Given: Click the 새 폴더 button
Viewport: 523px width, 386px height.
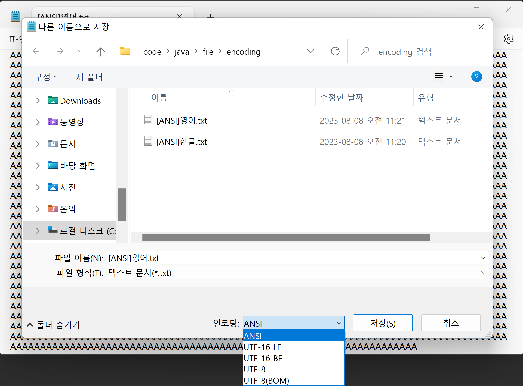Looking at the screenshot, I should (x=89, y=77).
